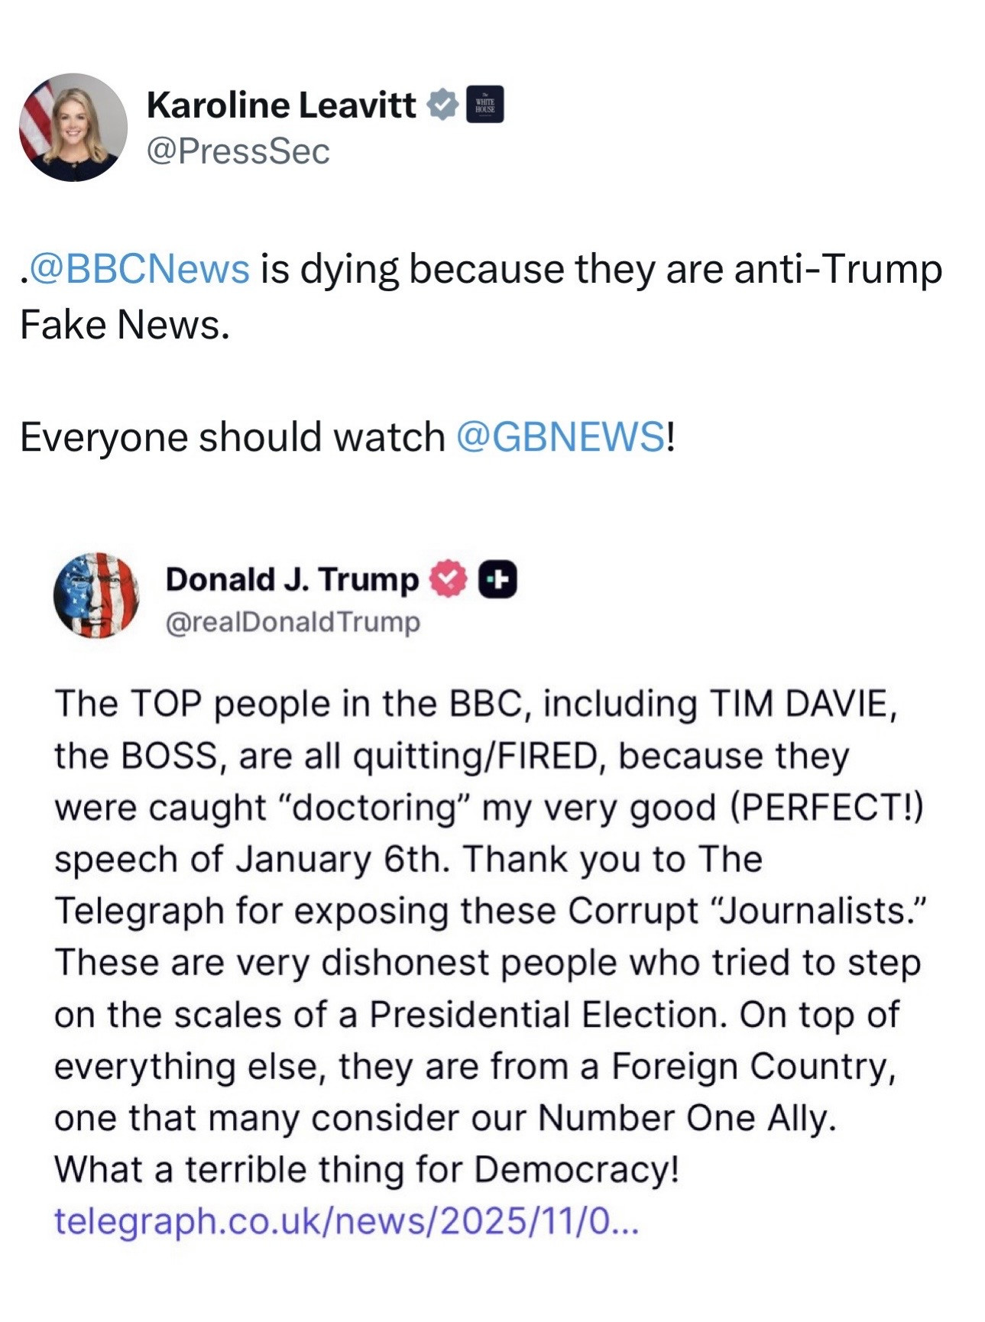Click the @realDonaldTrump handle
The width and height of the screenshot is (985, 1322).
(x=293, y=622)
